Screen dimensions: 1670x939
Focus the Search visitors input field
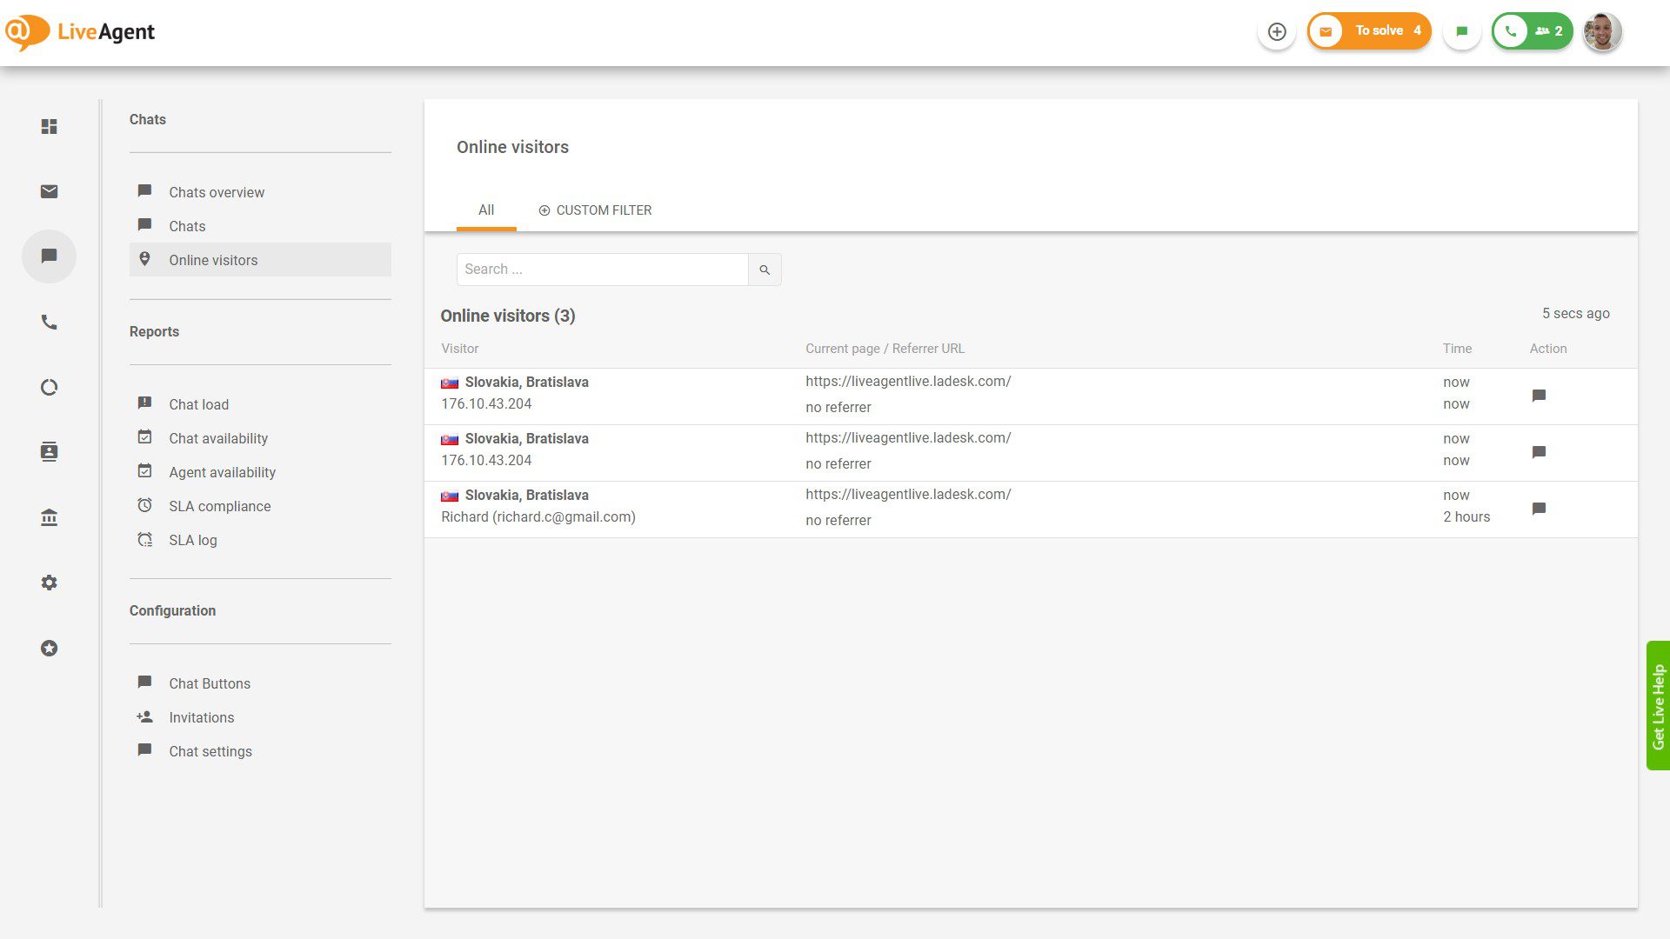(602, 270)
